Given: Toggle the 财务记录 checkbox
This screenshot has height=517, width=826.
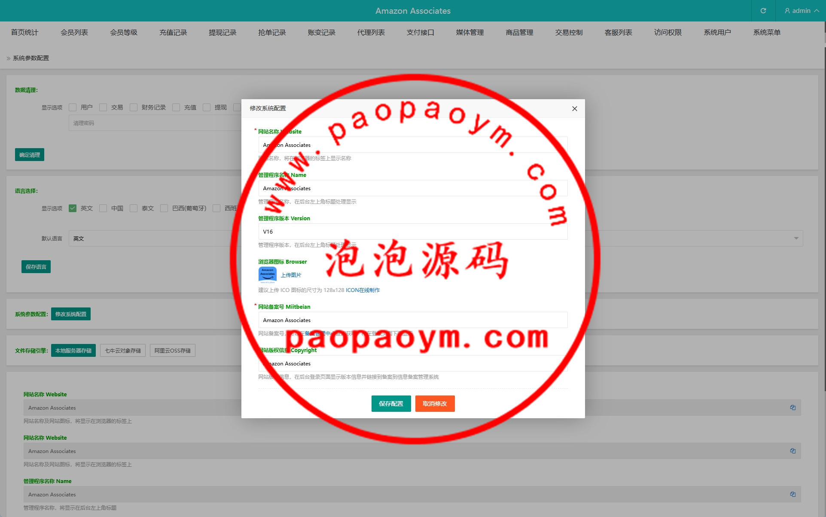Looking at the screenshot, I should pyautogui.click(x=134, y=107).
